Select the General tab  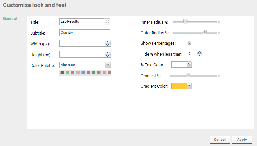tap(10, 19)
